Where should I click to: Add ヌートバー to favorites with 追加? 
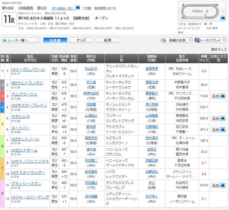coord(218,130)
